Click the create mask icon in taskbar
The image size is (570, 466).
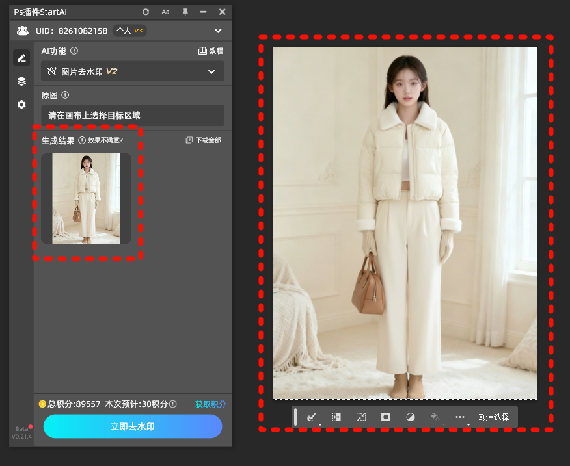(386, 417)
